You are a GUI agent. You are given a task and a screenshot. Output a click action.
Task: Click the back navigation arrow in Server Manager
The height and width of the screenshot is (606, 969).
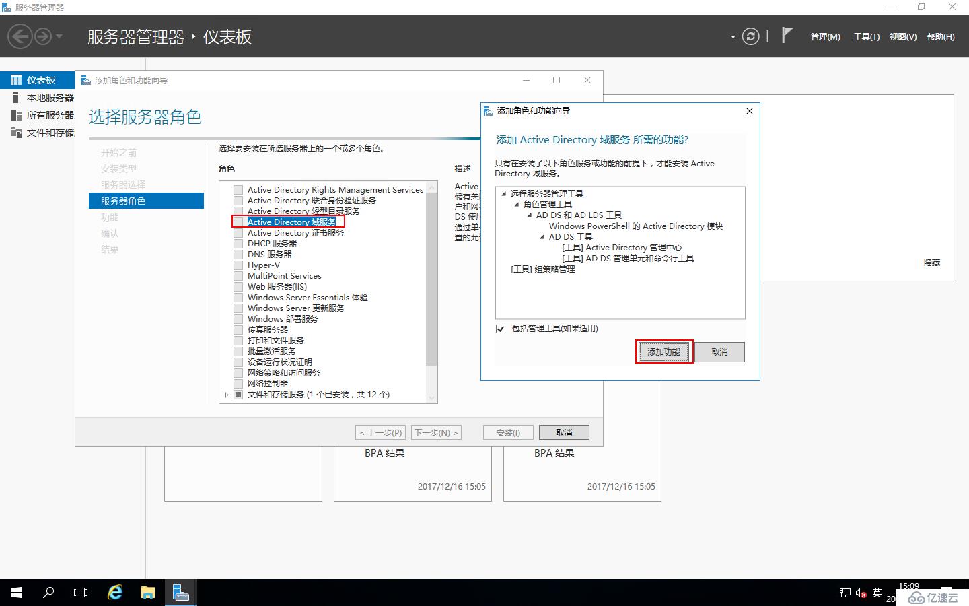tap(20, 36)
